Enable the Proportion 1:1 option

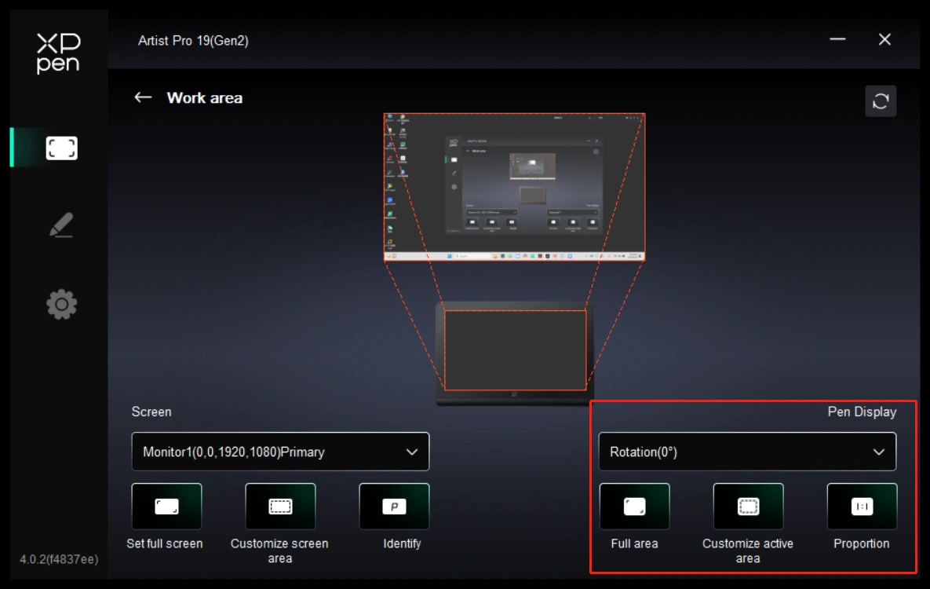(862, 507)
